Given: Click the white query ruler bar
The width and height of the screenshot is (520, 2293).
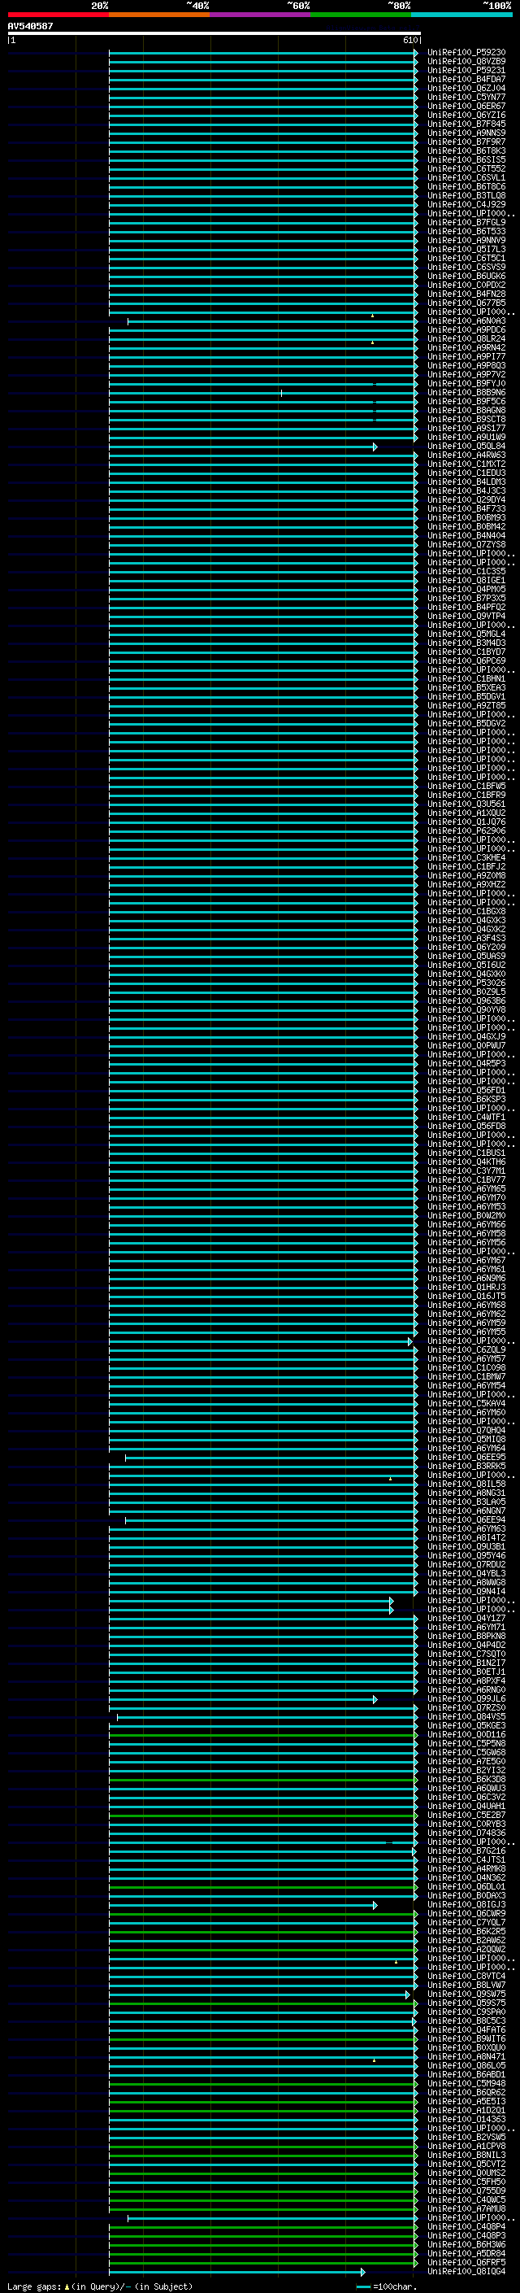Looking at the screenshot, I should point(214,33).
